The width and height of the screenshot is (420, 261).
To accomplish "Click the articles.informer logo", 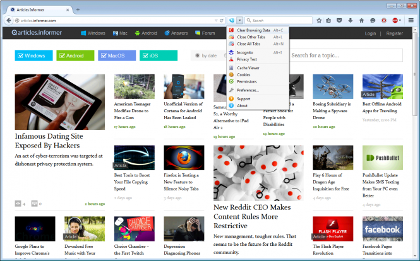I will 37,33.
